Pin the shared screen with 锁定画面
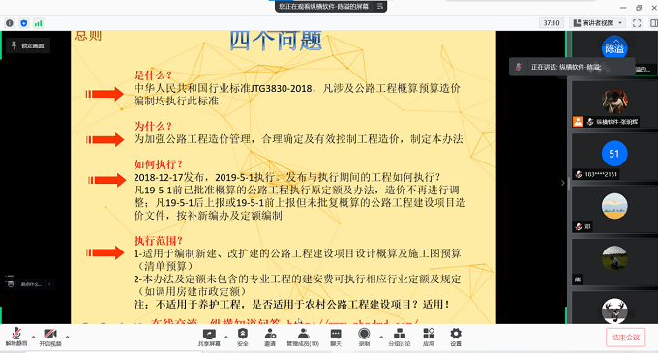This screenshot has width=658, height=353. [x=28, y=45]
